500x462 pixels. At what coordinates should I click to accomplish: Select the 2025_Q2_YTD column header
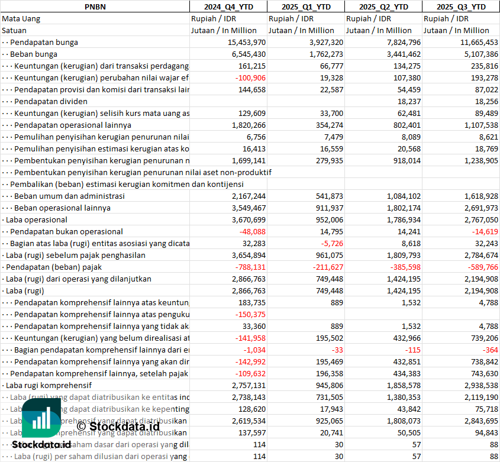383,7
